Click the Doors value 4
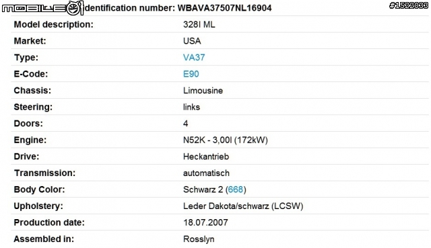 [x=186, y=124]
